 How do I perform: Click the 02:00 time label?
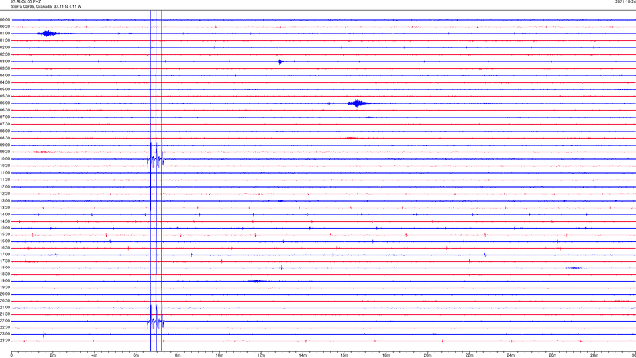5,48
